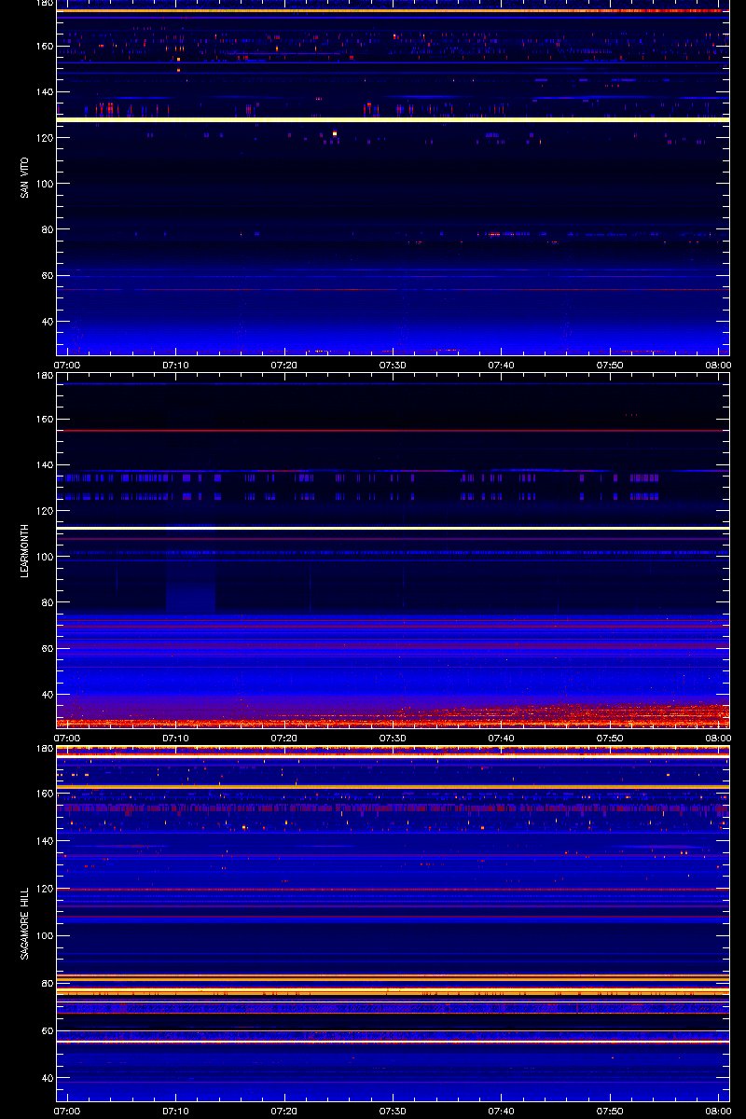This screenshot has height=1119, width=746.
Task: Select the 140 label on Learmonth's axis
Action: pos(45,465)
